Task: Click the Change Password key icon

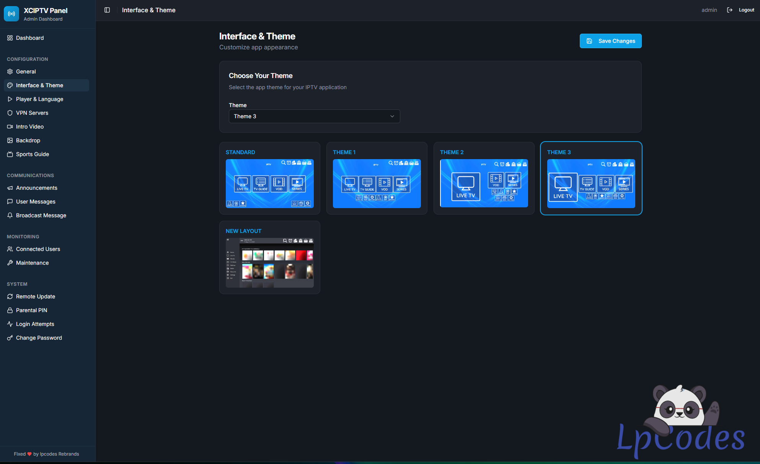Action: coord(10,338)
